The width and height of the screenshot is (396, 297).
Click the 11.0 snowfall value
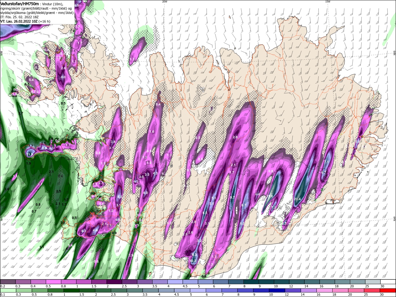click(x=270, y=196)
